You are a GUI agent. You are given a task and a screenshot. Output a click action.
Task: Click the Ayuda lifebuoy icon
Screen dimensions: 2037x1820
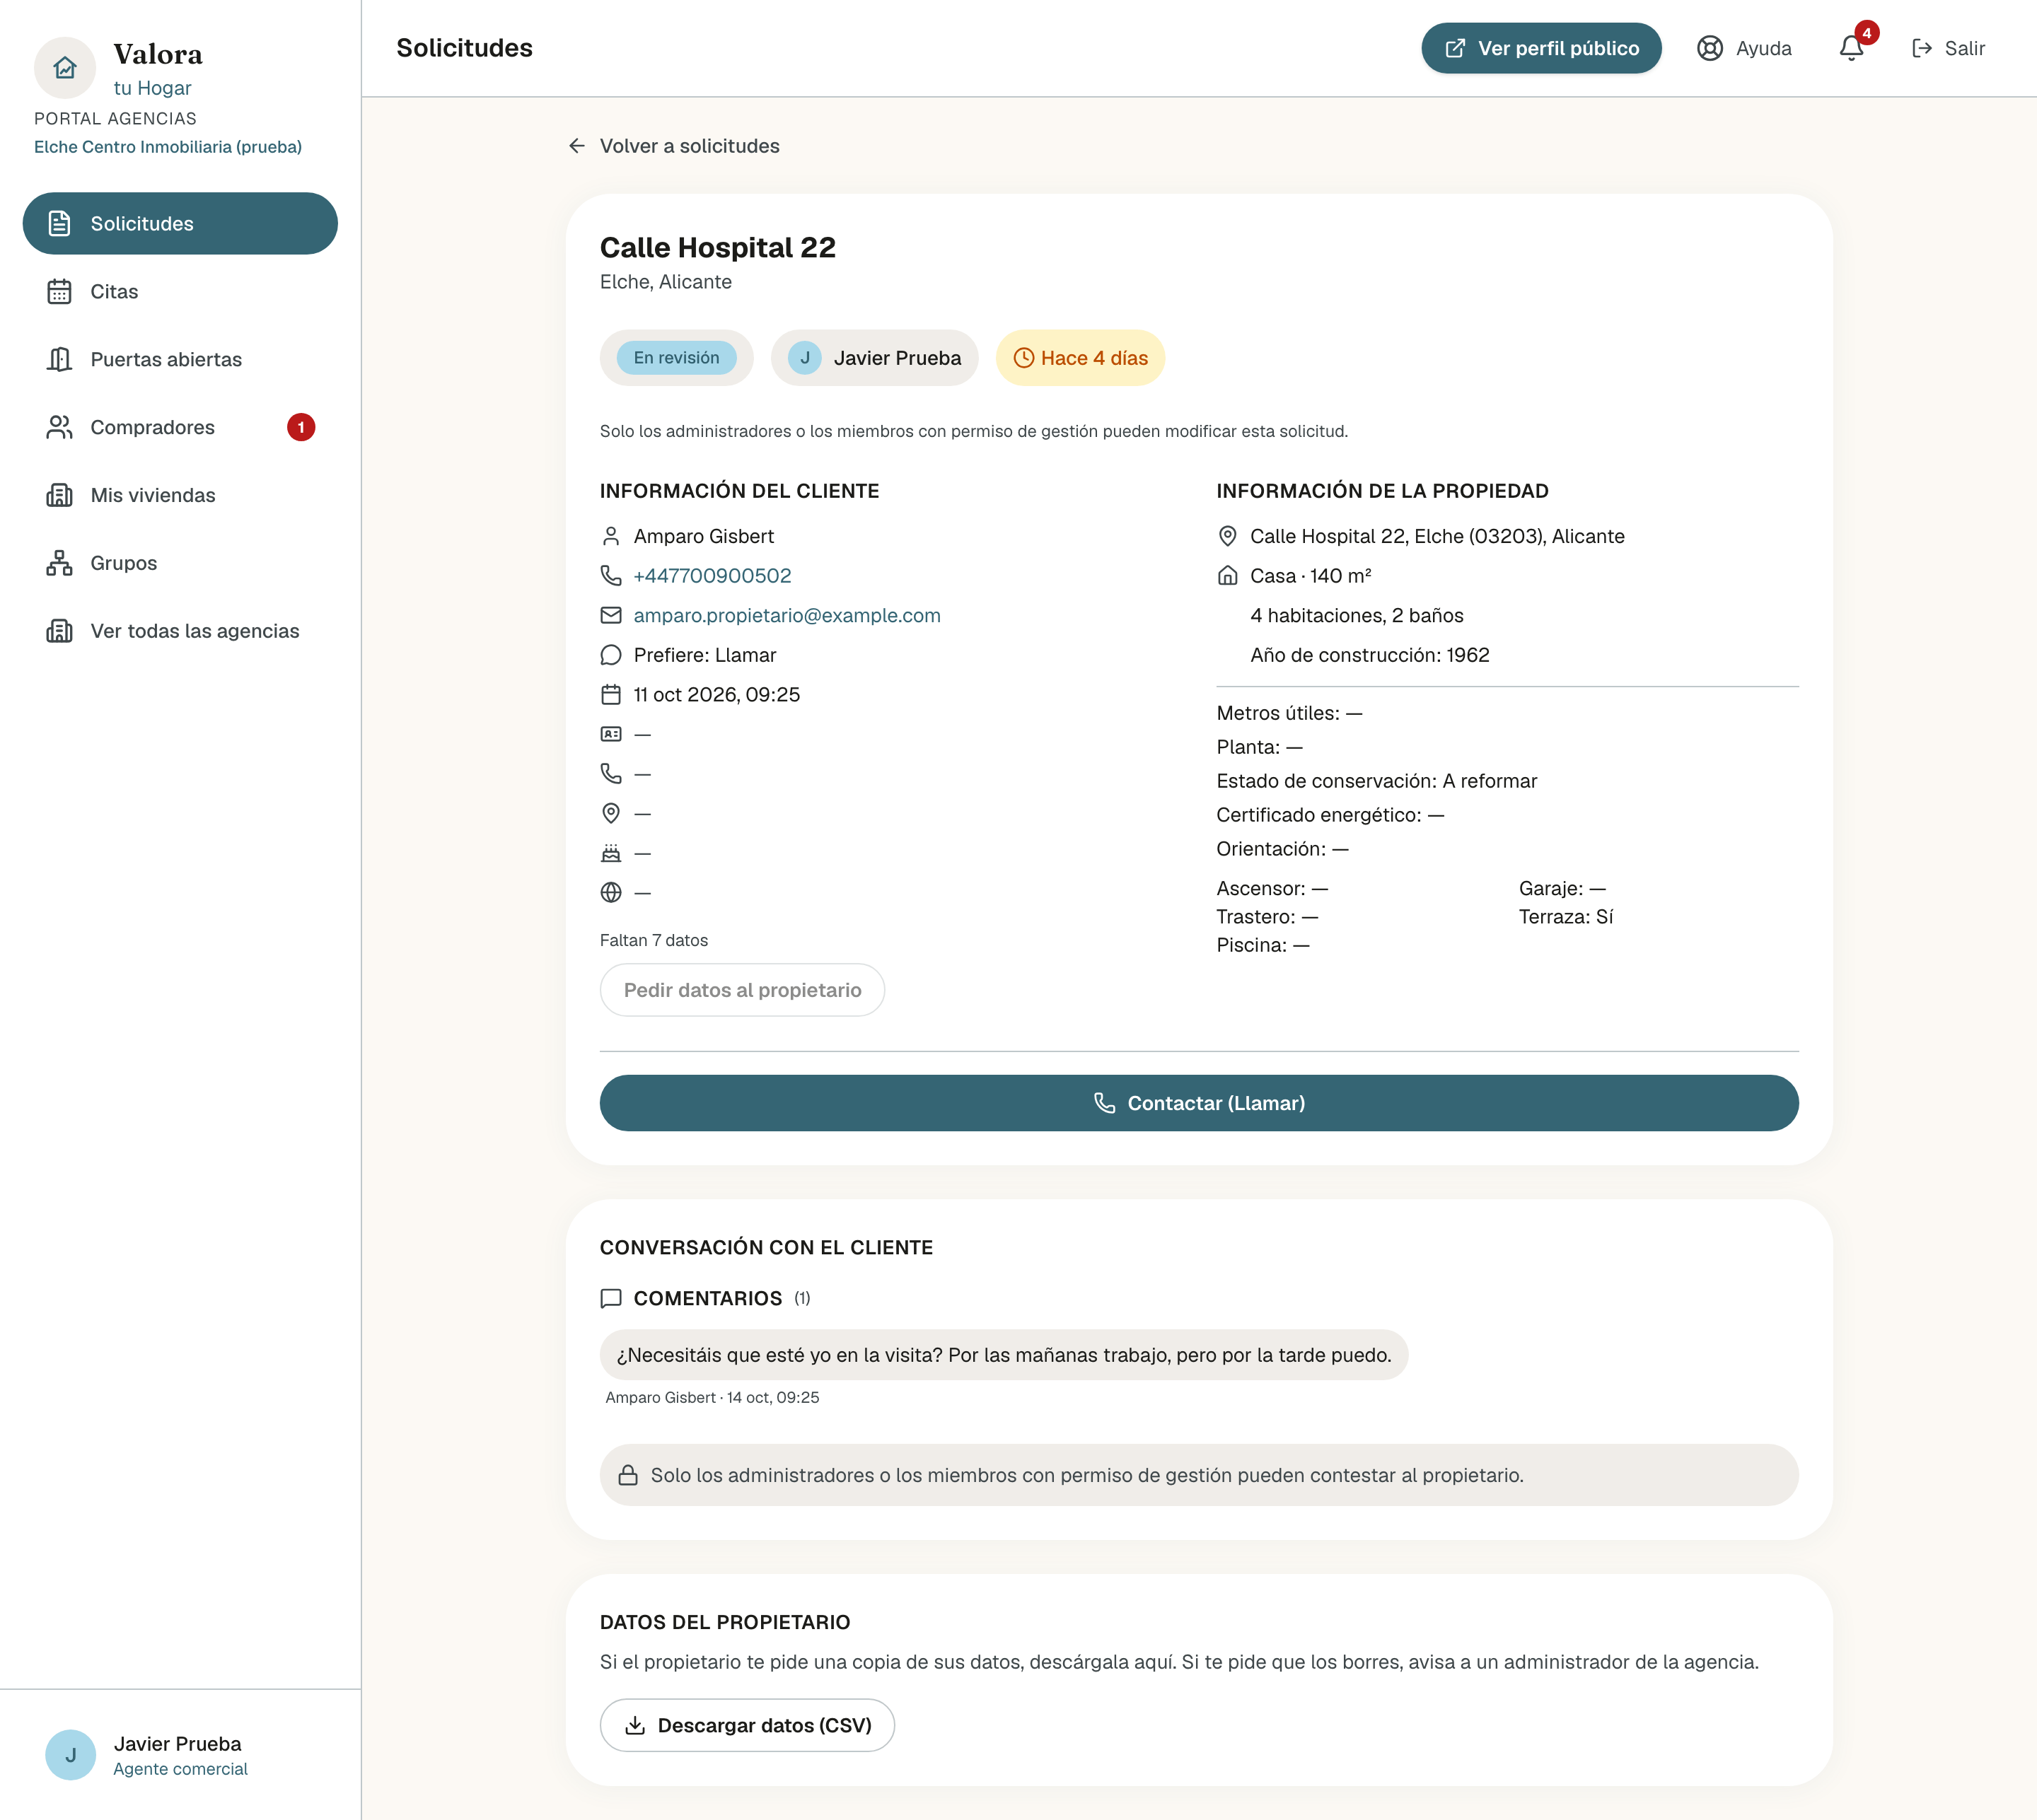tap(1710, 48)
